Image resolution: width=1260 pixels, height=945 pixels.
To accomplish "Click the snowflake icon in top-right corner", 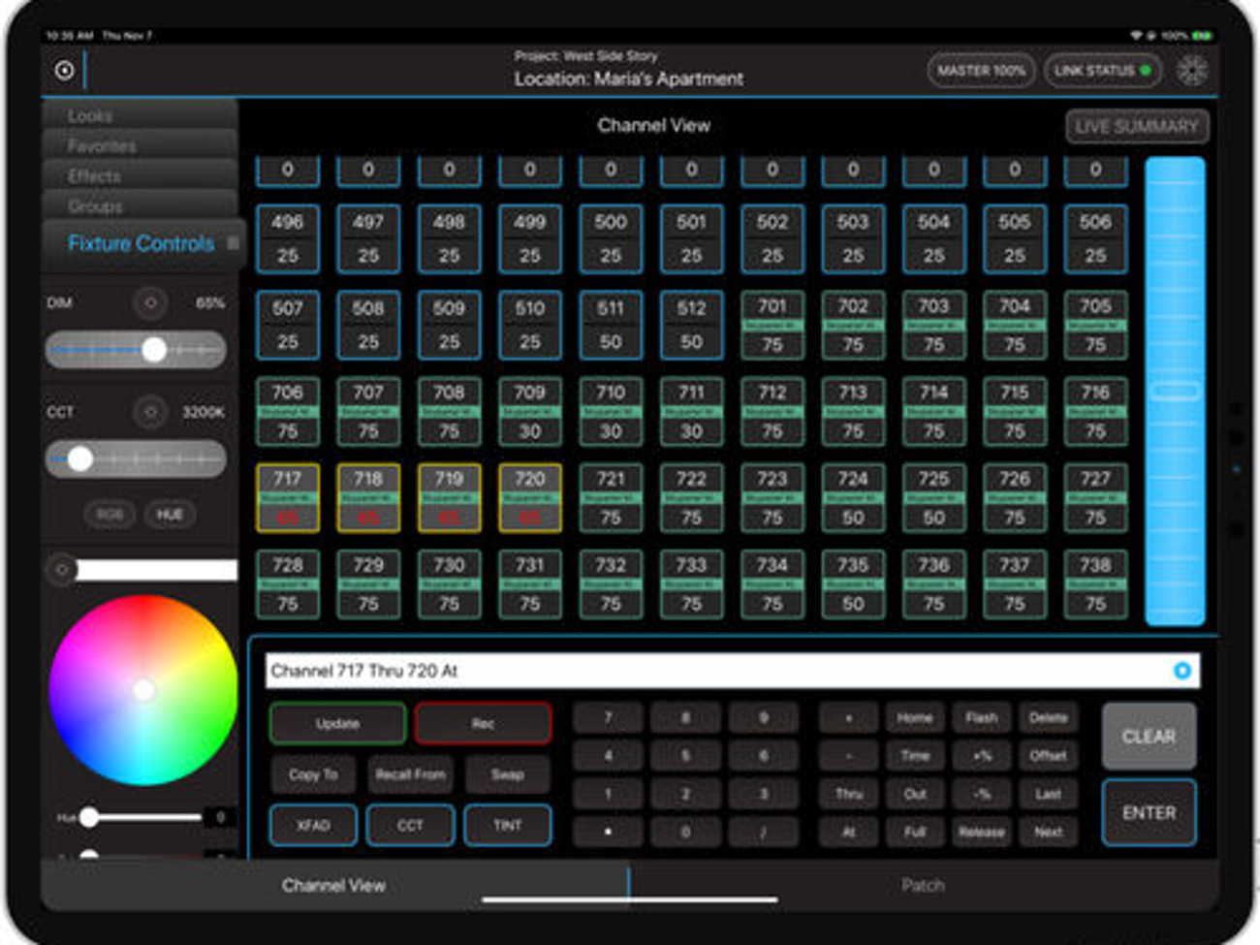I will (1193, 70).
